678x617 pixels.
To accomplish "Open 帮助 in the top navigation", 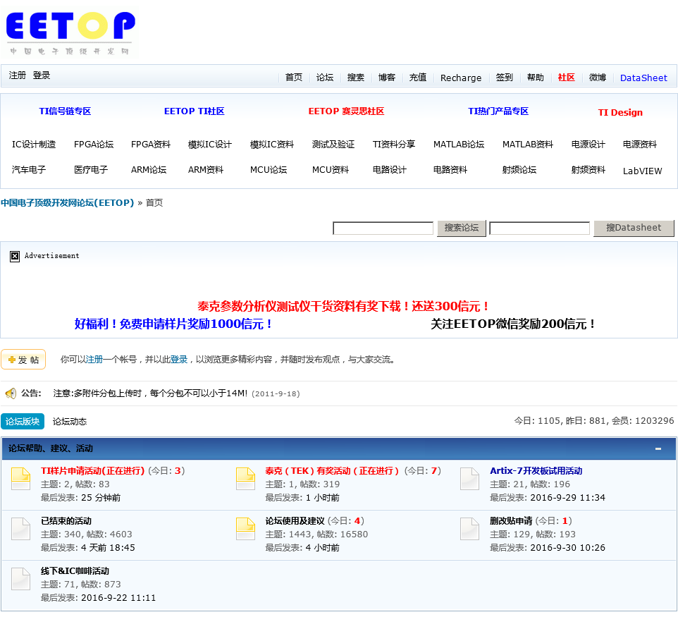I will pos(536,78).
